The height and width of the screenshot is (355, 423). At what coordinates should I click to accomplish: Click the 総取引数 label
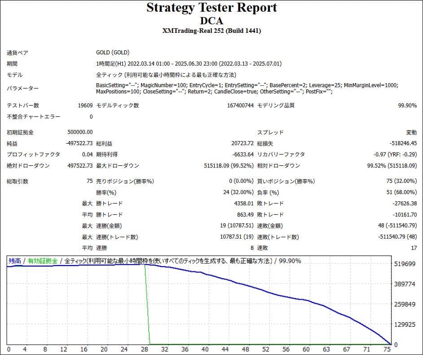click(17, 182)
